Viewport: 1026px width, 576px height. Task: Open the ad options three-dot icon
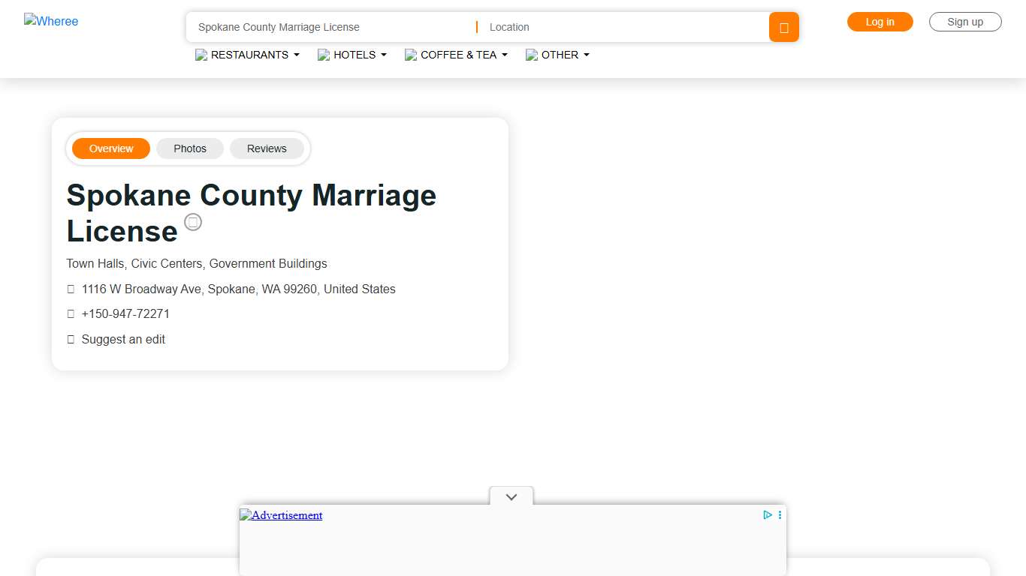pyautogui.click(x=779, y=515)
